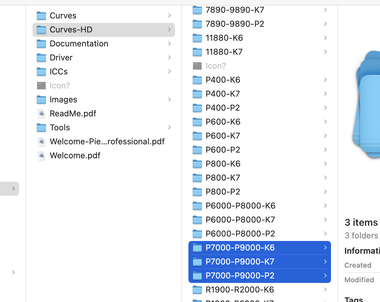
Task: Expand the Images folder chevron
Action: 169,100
